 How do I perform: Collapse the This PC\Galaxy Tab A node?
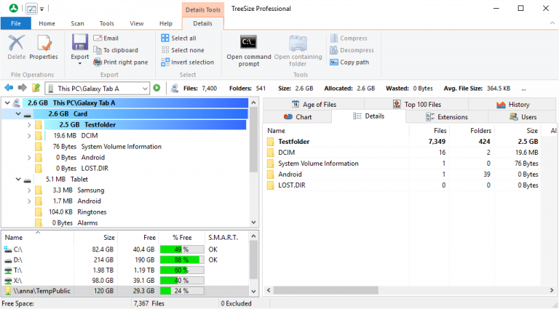7,103
